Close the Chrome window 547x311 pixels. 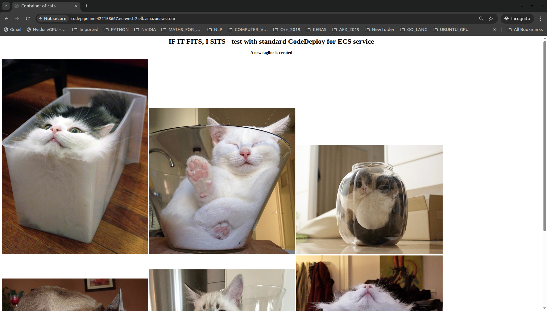click(x=542, y=6)
